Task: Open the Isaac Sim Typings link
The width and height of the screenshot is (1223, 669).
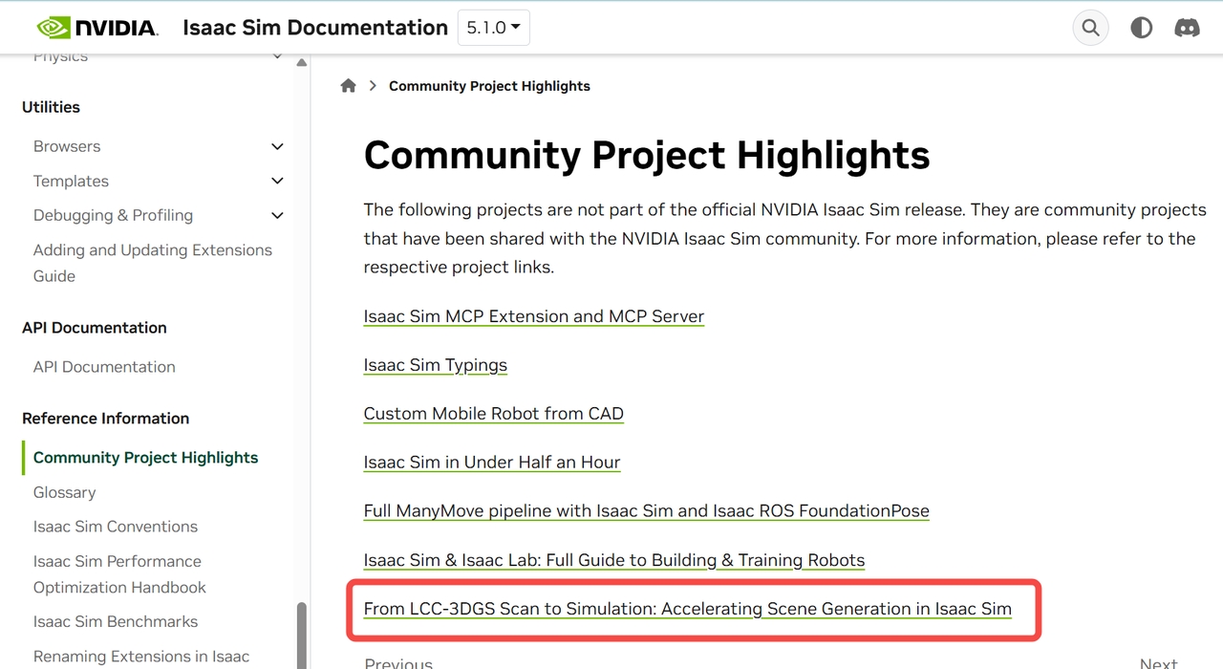Action: pos(435,365)
